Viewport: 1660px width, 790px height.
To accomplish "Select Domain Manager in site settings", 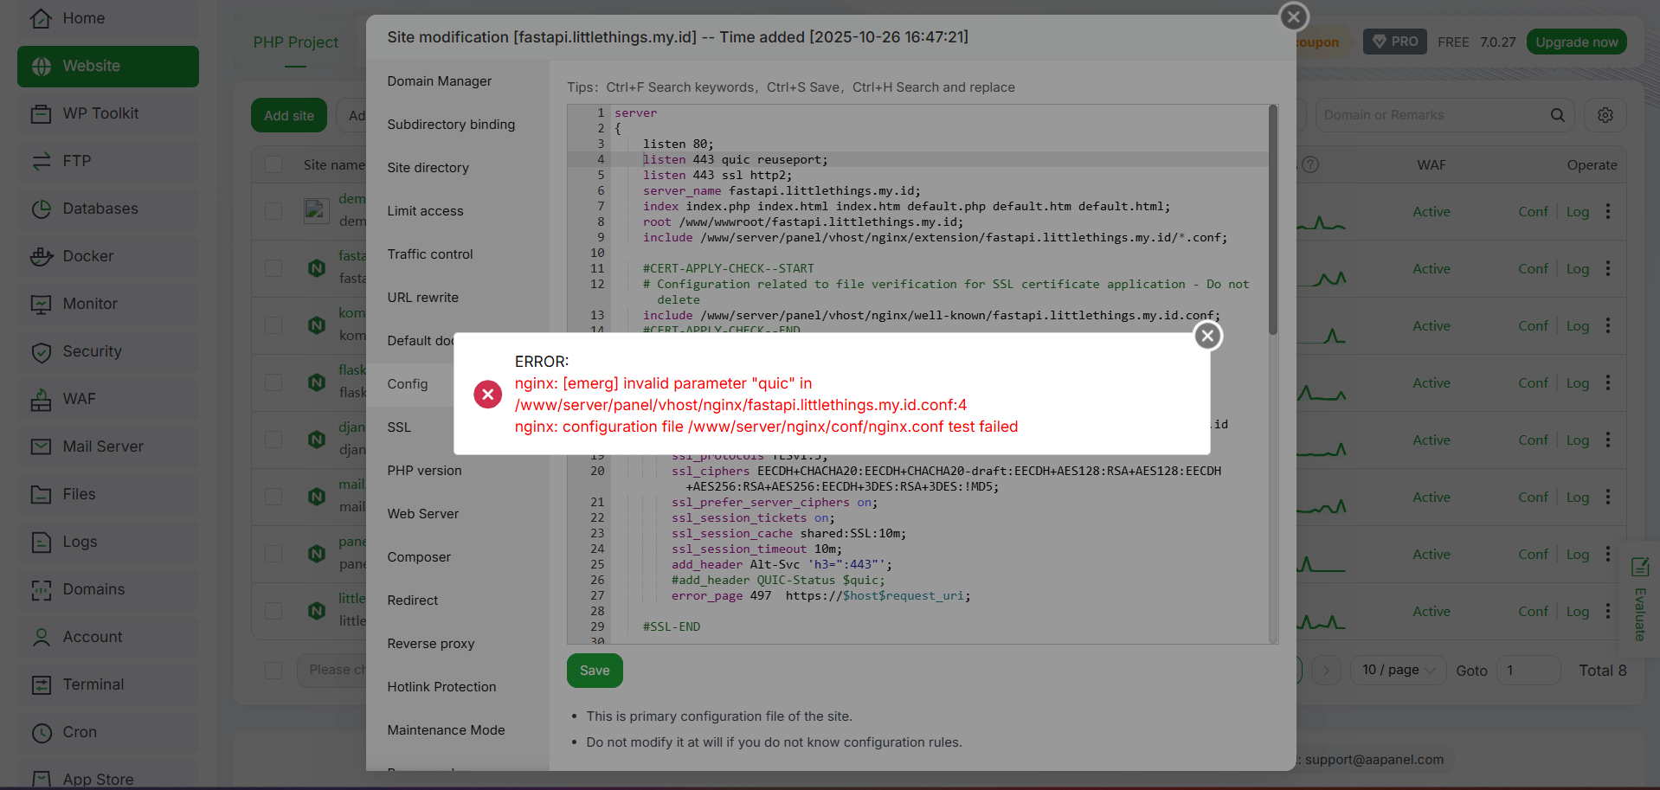I will coord(457,81).
